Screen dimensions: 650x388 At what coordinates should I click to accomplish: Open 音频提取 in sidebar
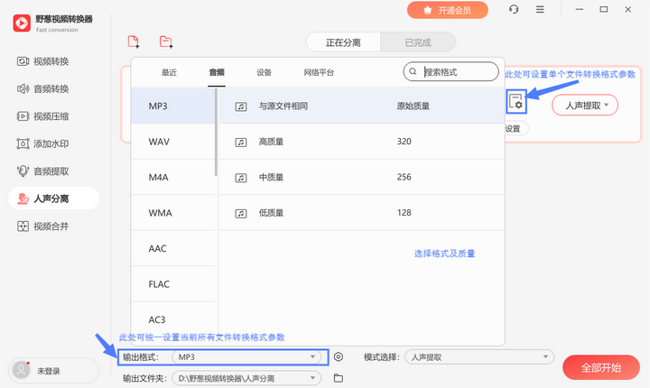(x=43, y=171)
